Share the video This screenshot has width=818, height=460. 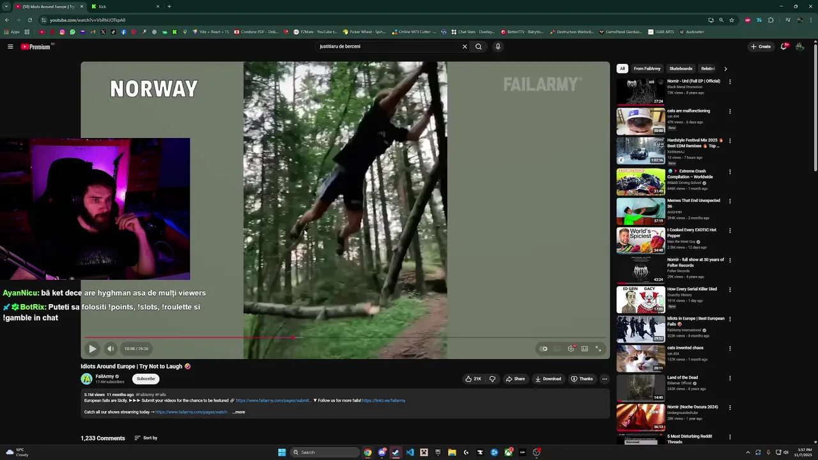(515, 379)
